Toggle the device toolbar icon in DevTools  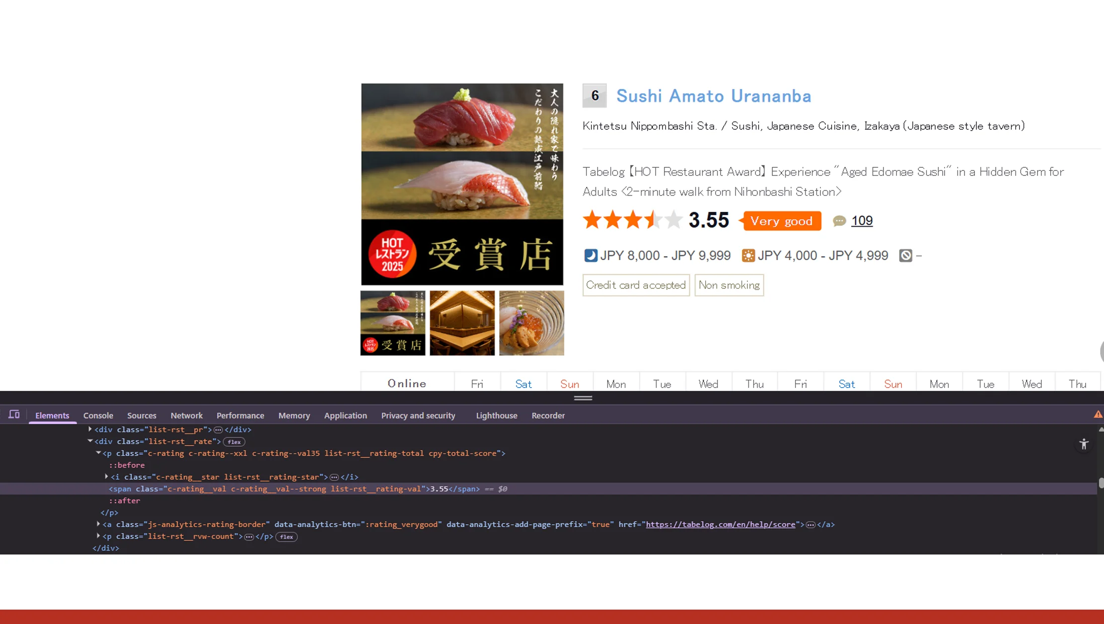click(x=14, y=415)
